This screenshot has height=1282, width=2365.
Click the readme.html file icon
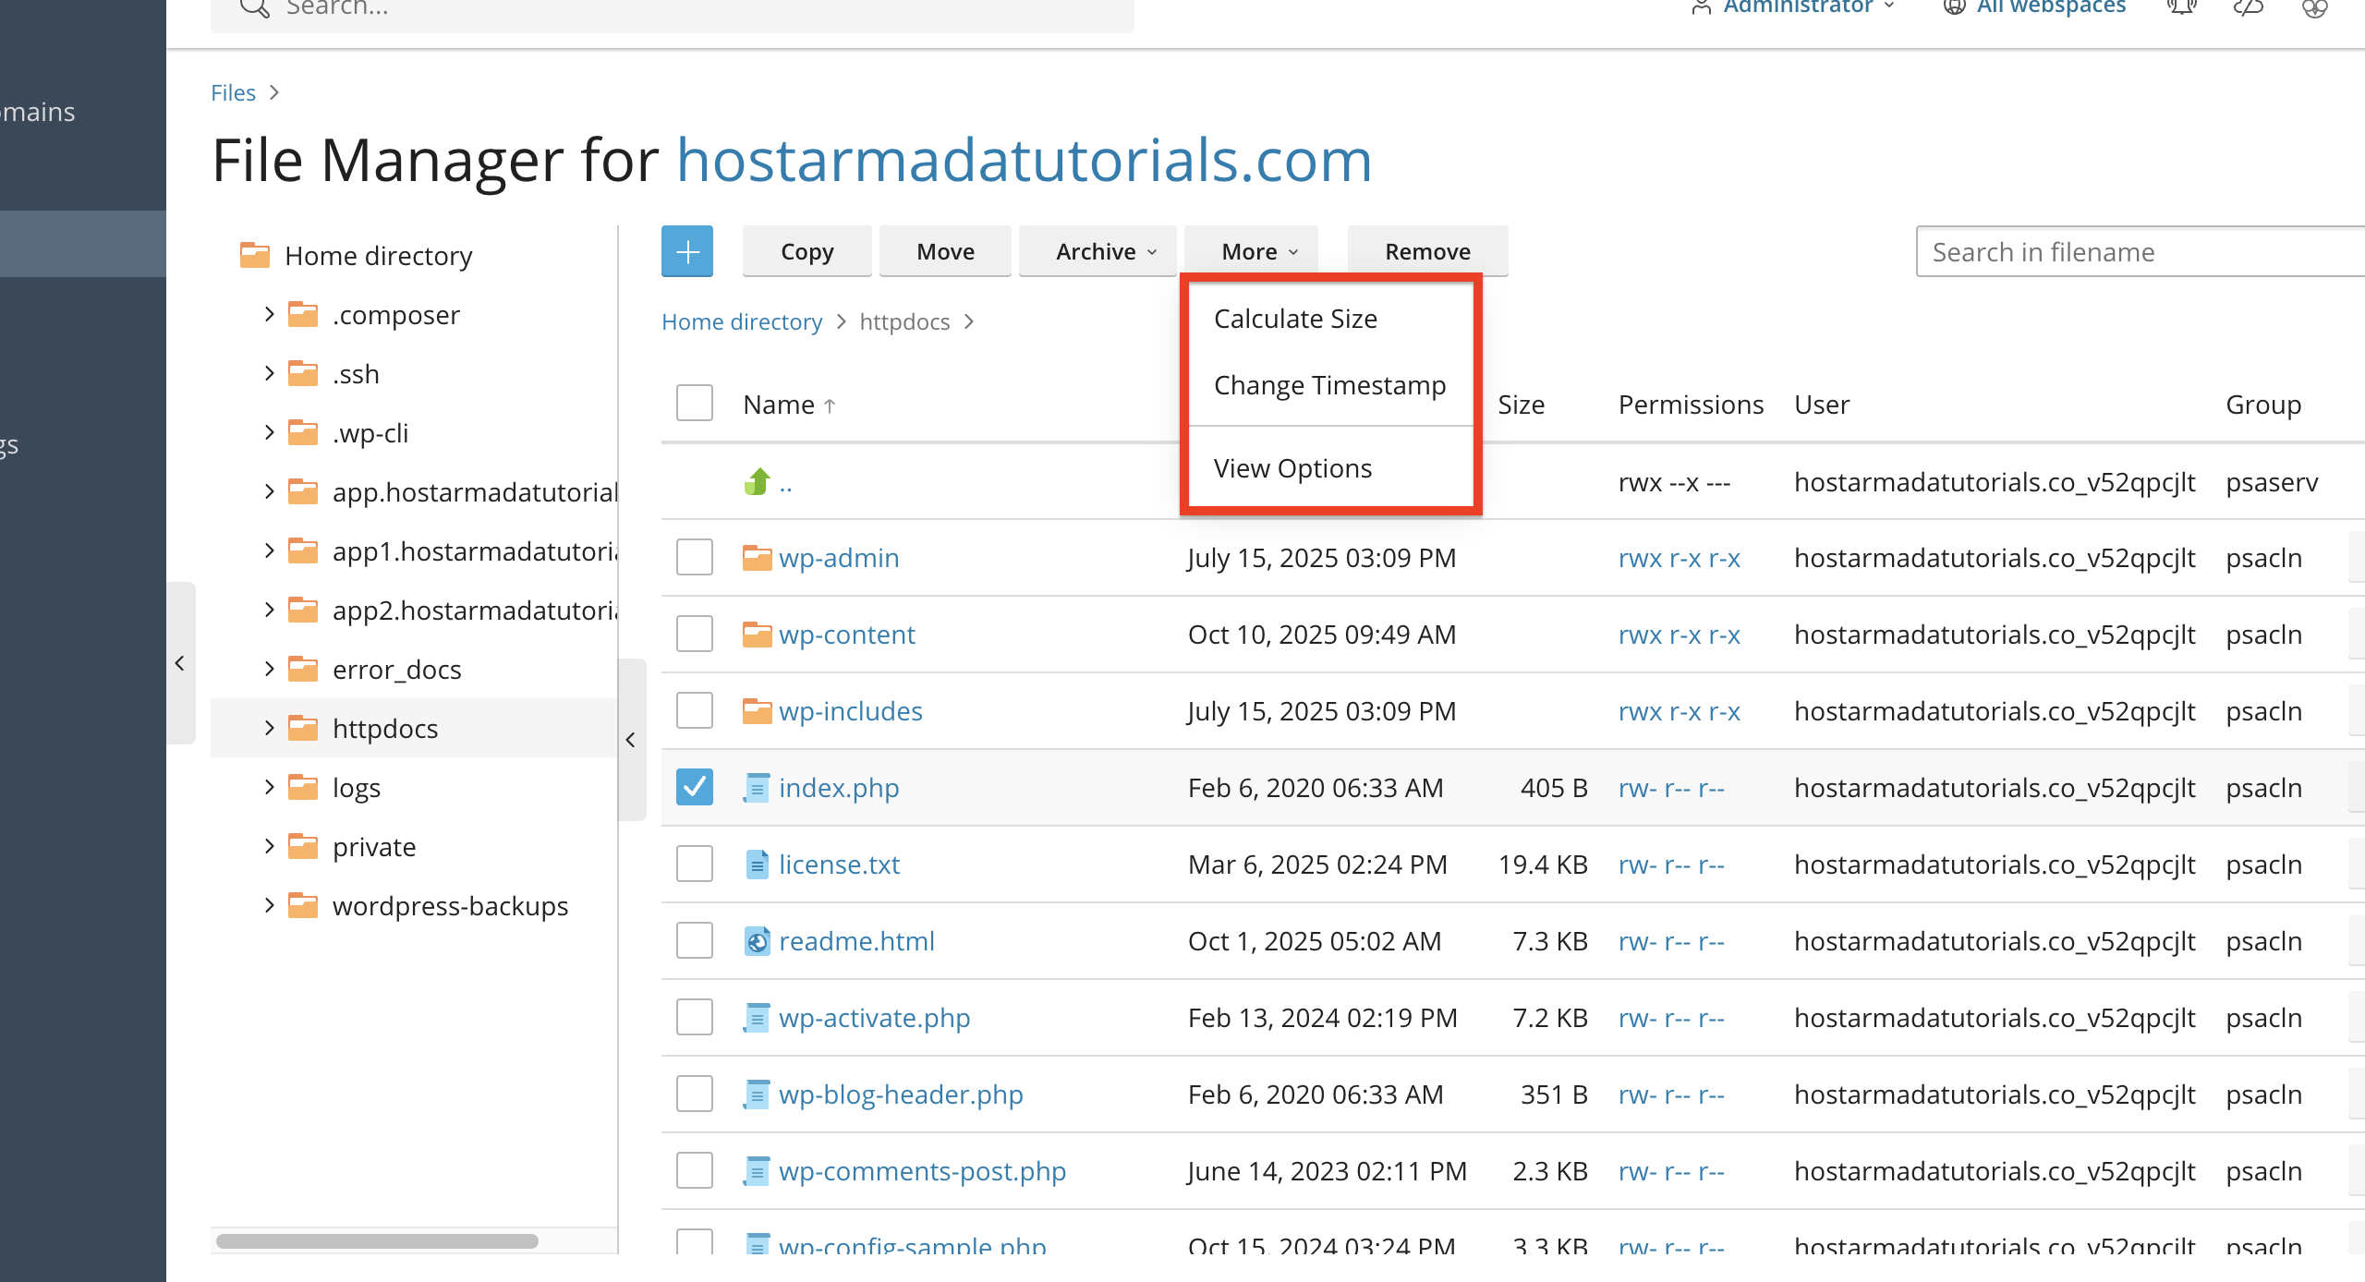tap(757, 941)
